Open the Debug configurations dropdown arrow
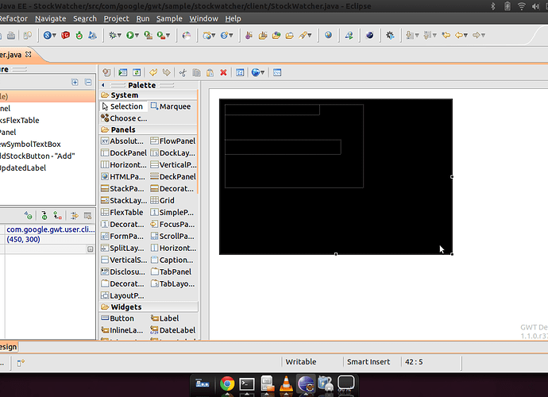The image size is (548, 397). [119, 35]
